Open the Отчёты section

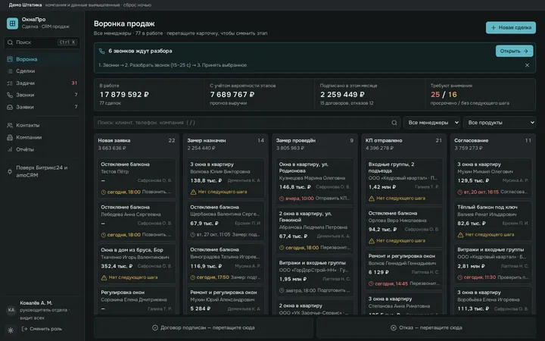pyautogui.click(x=42, y=149)
